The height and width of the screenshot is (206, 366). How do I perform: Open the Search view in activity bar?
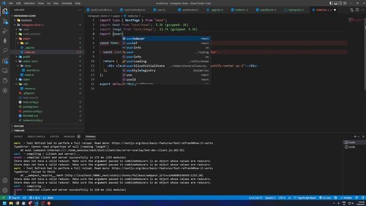pos(5,51)
